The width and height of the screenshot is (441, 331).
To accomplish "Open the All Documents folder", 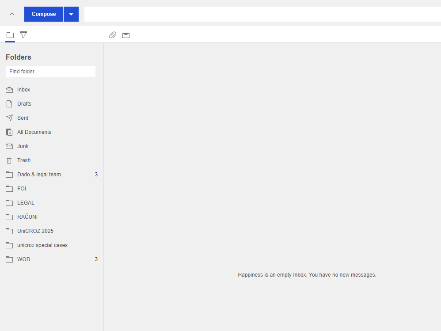I will coord(52,132).
